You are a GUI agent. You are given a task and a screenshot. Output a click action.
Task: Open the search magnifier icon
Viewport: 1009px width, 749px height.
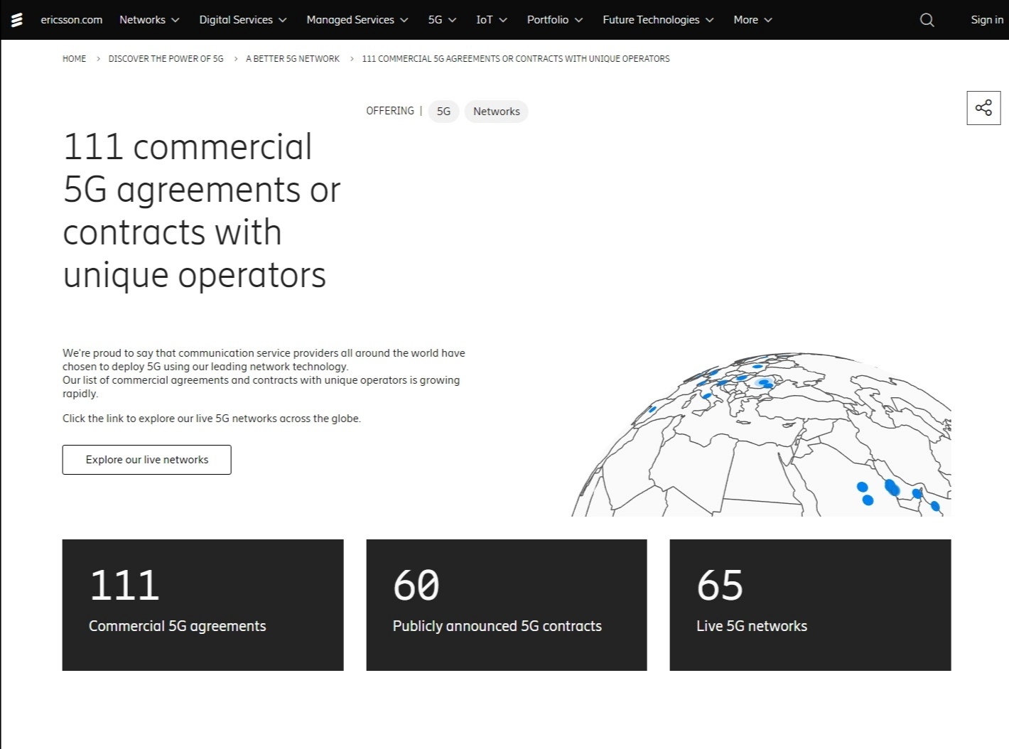click(927, 20)
